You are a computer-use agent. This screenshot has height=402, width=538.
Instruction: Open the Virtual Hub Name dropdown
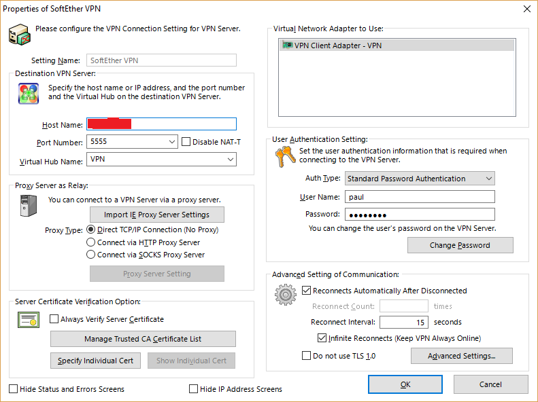click(231, 159)
